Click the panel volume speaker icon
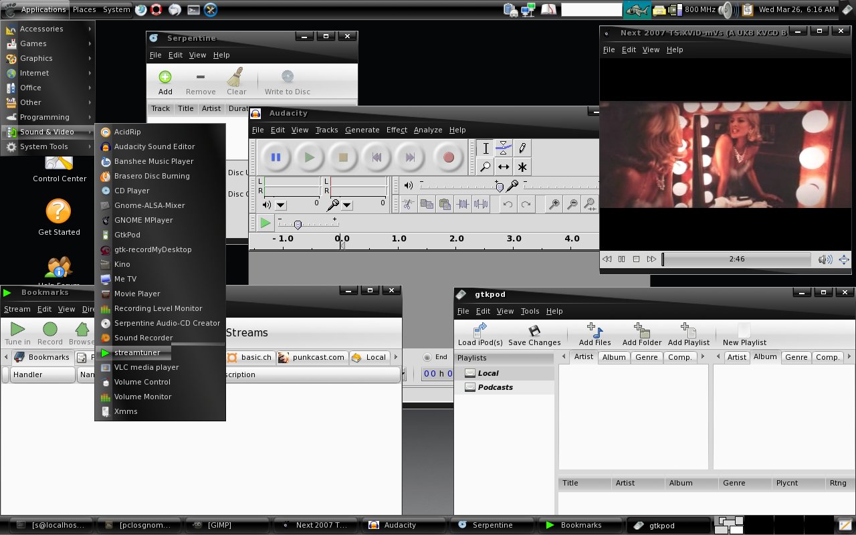Screen dimensions: 856x535 pos(726,10)
